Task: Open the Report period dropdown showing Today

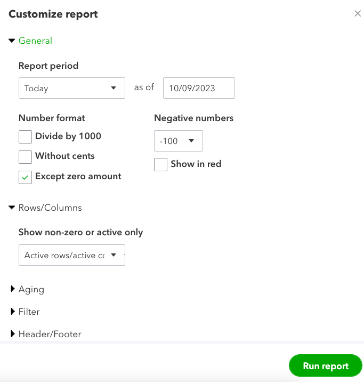Action: pyautogui.click(x=71, y=88)
